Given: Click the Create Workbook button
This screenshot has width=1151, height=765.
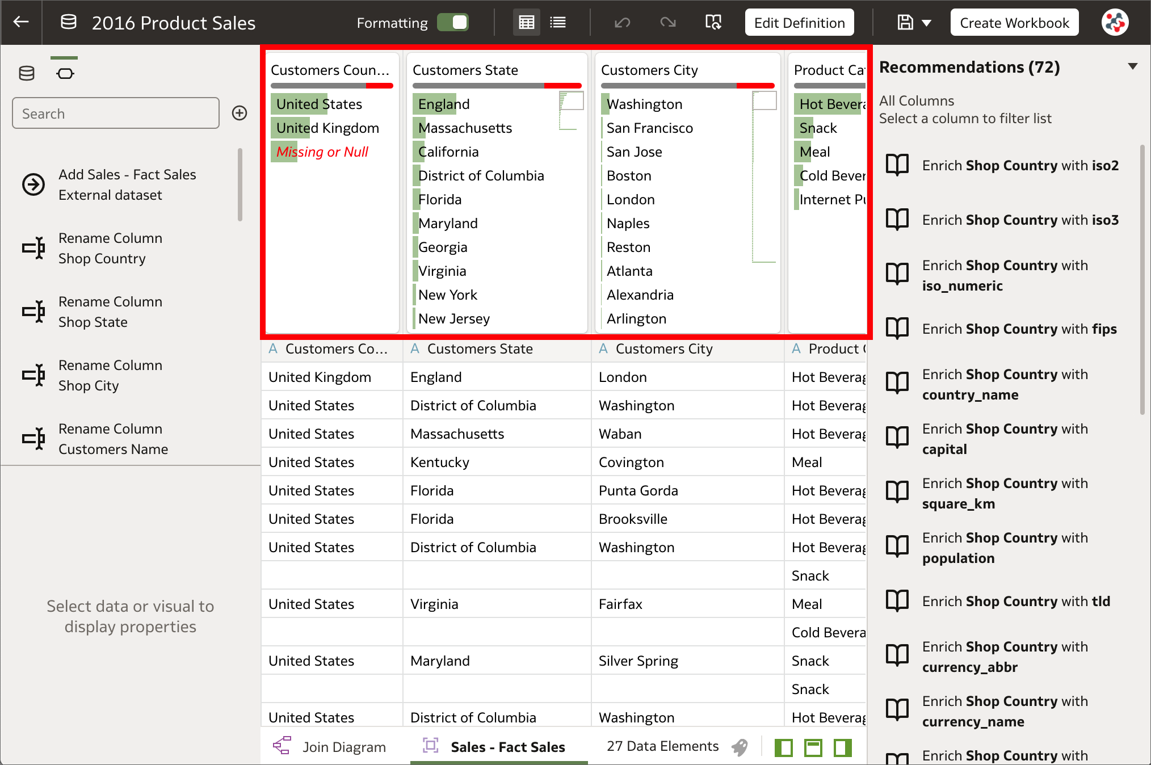Looking at the screenshot, I should click(x=1014, y=22).
